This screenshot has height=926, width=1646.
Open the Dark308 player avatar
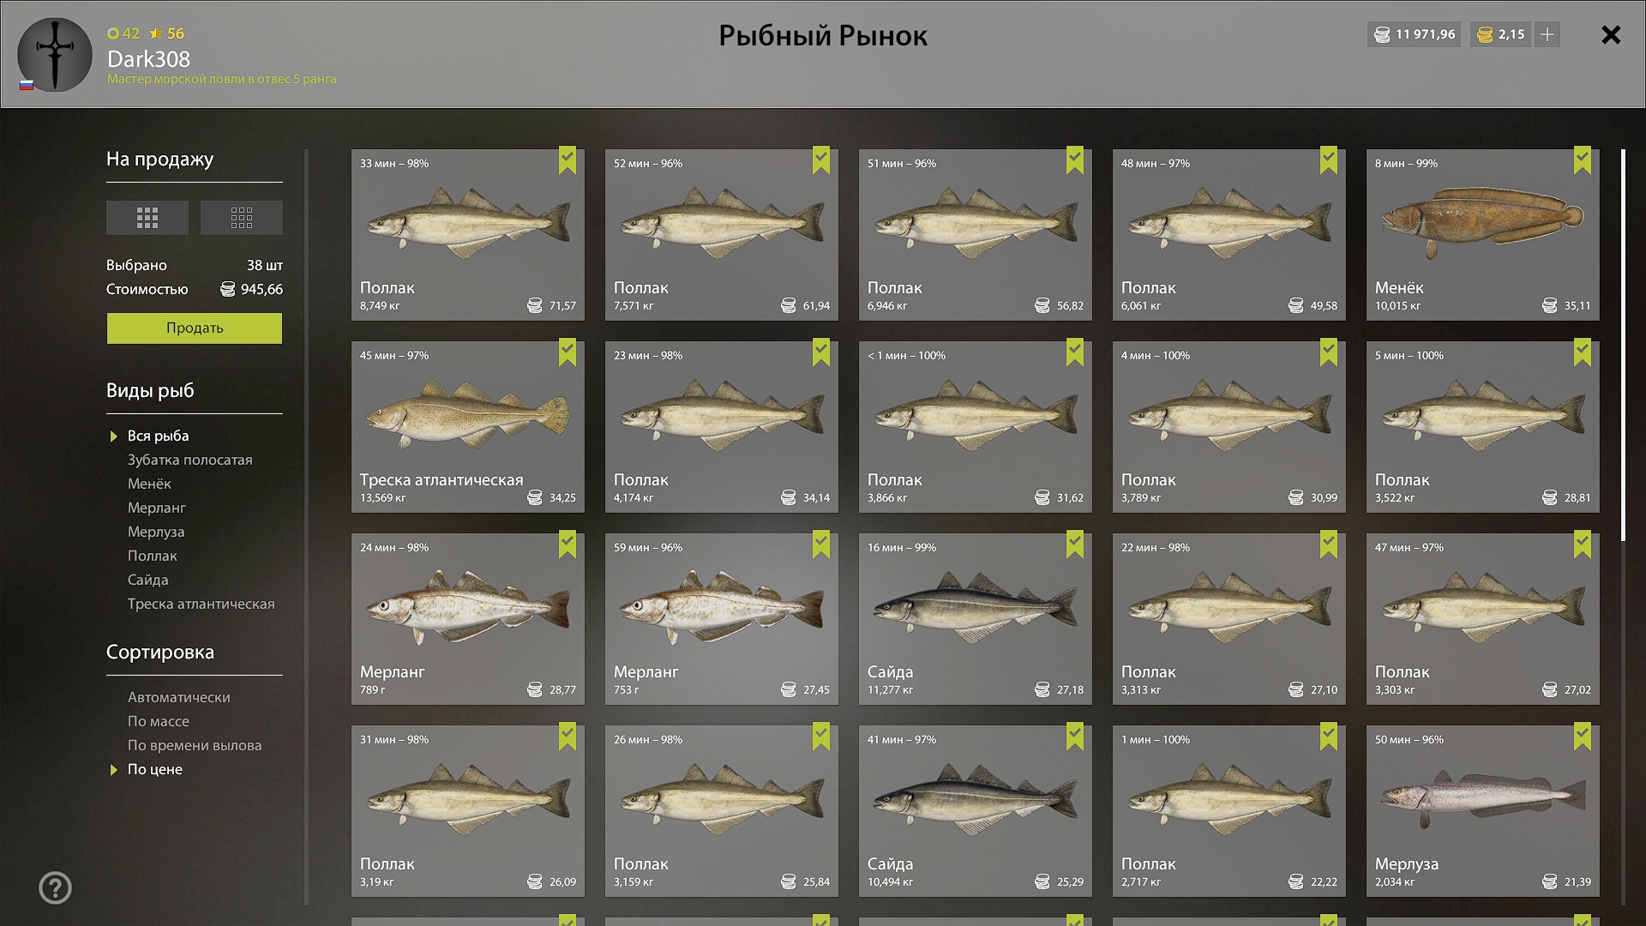[x=55, y=55]
